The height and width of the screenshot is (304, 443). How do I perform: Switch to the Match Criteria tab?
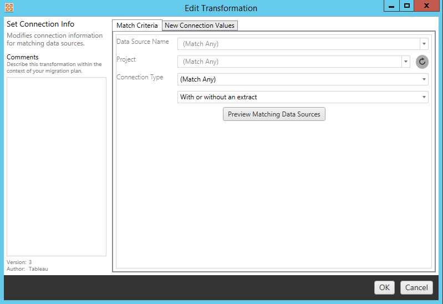coord(137,26)
